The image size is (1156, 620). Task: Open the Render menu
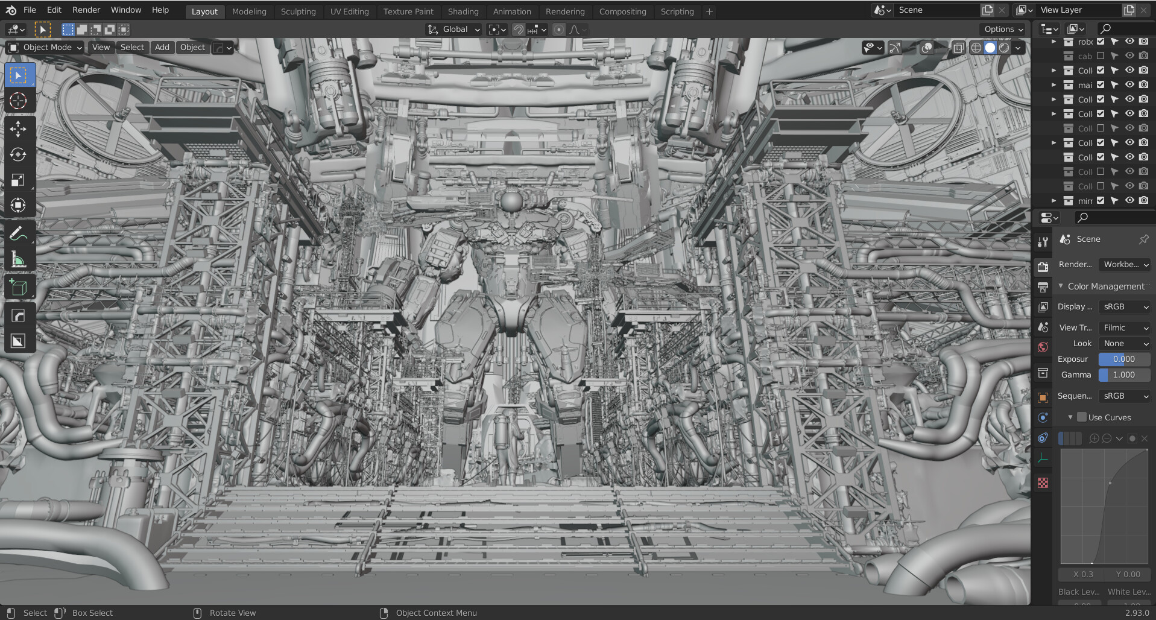[86, 10]
